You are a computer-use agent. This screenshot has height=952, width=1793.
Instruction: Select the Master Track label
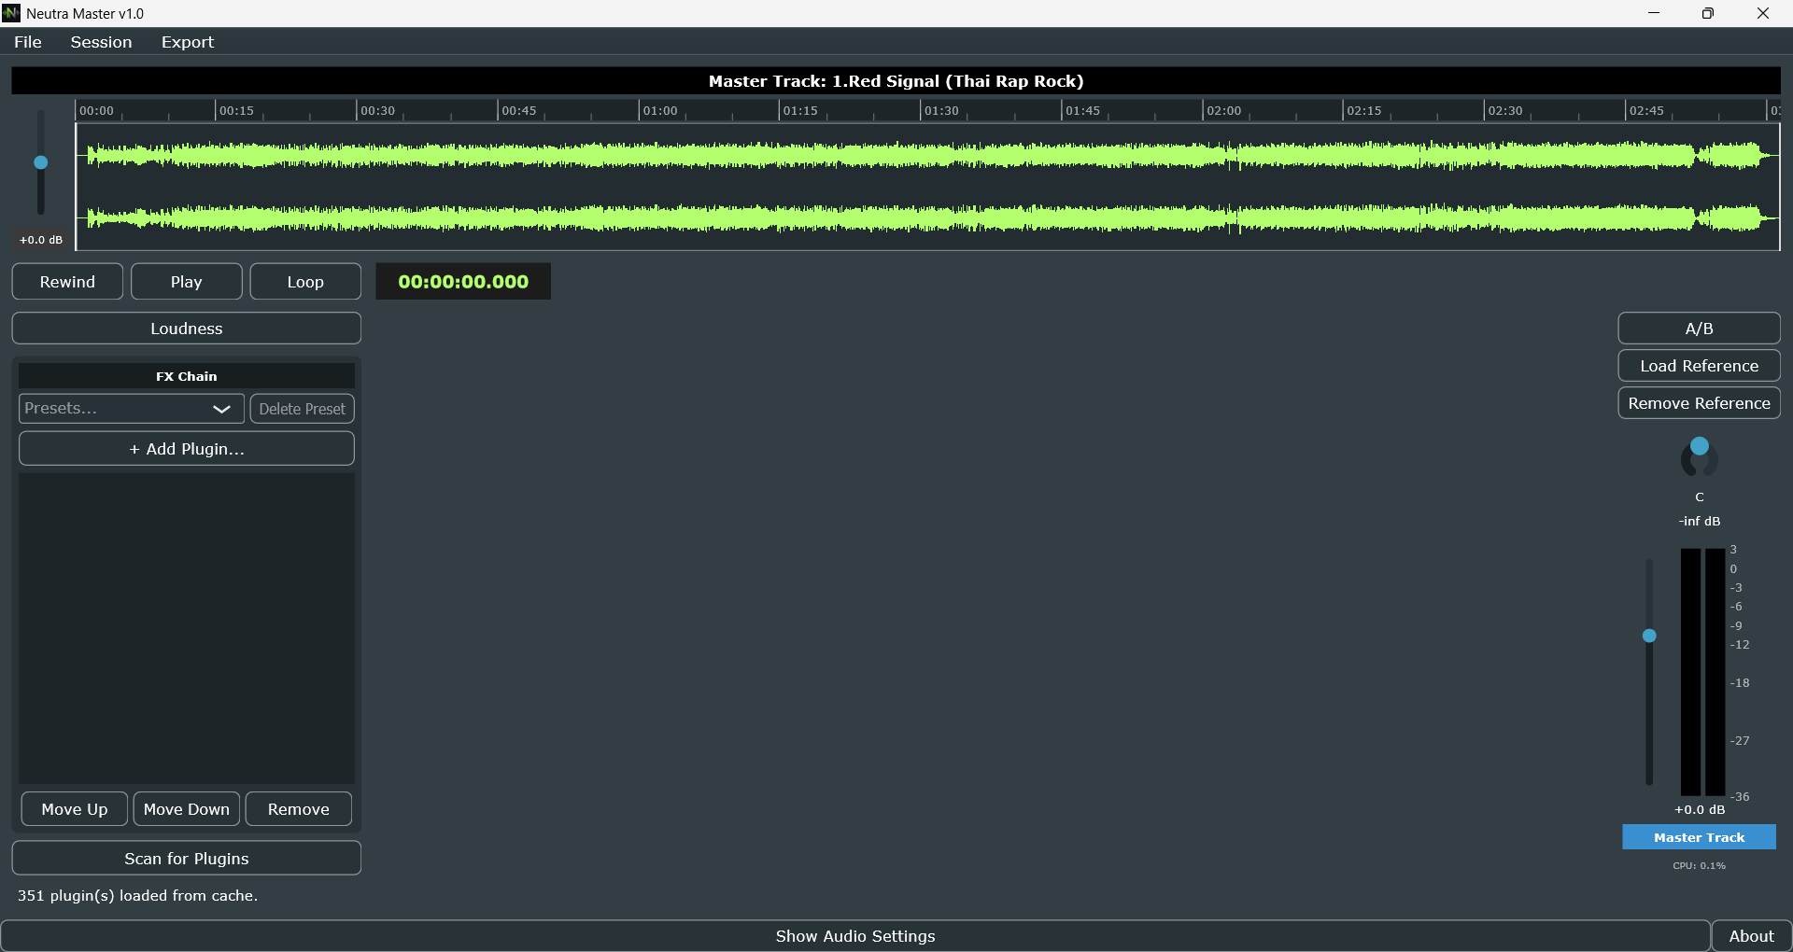point(1700,837)
